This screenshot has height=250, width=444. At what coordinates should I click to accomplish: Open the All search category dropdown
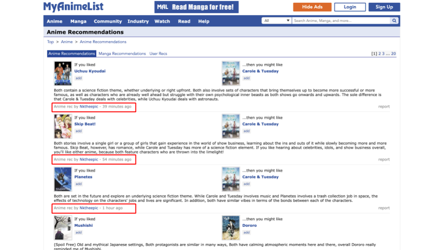tap(277, 21)
